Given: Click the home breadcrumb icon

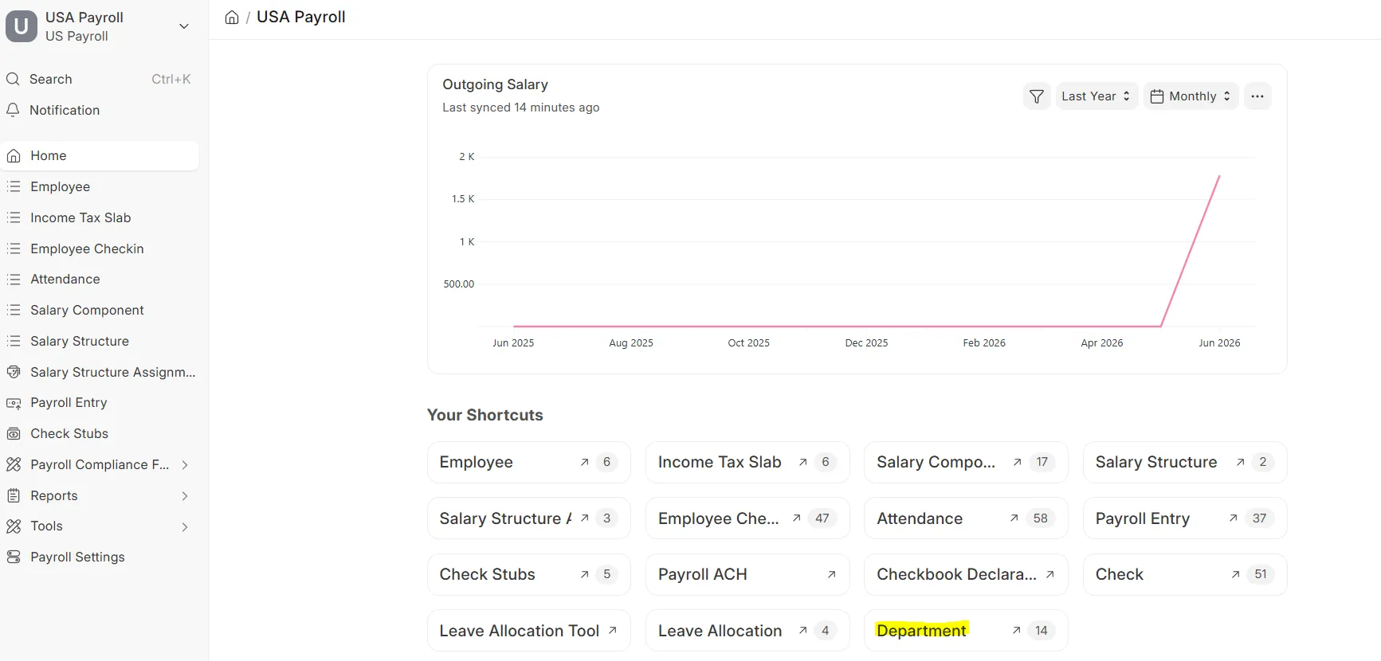Looking at the screenshot, I should pyautogui.click(x=232, y=18).
